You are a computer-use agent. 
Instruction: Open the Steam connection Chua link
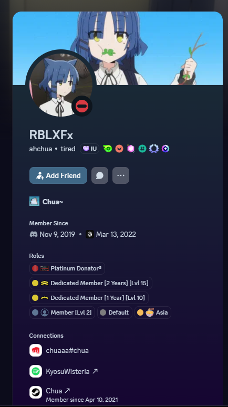tap(58, 391)
